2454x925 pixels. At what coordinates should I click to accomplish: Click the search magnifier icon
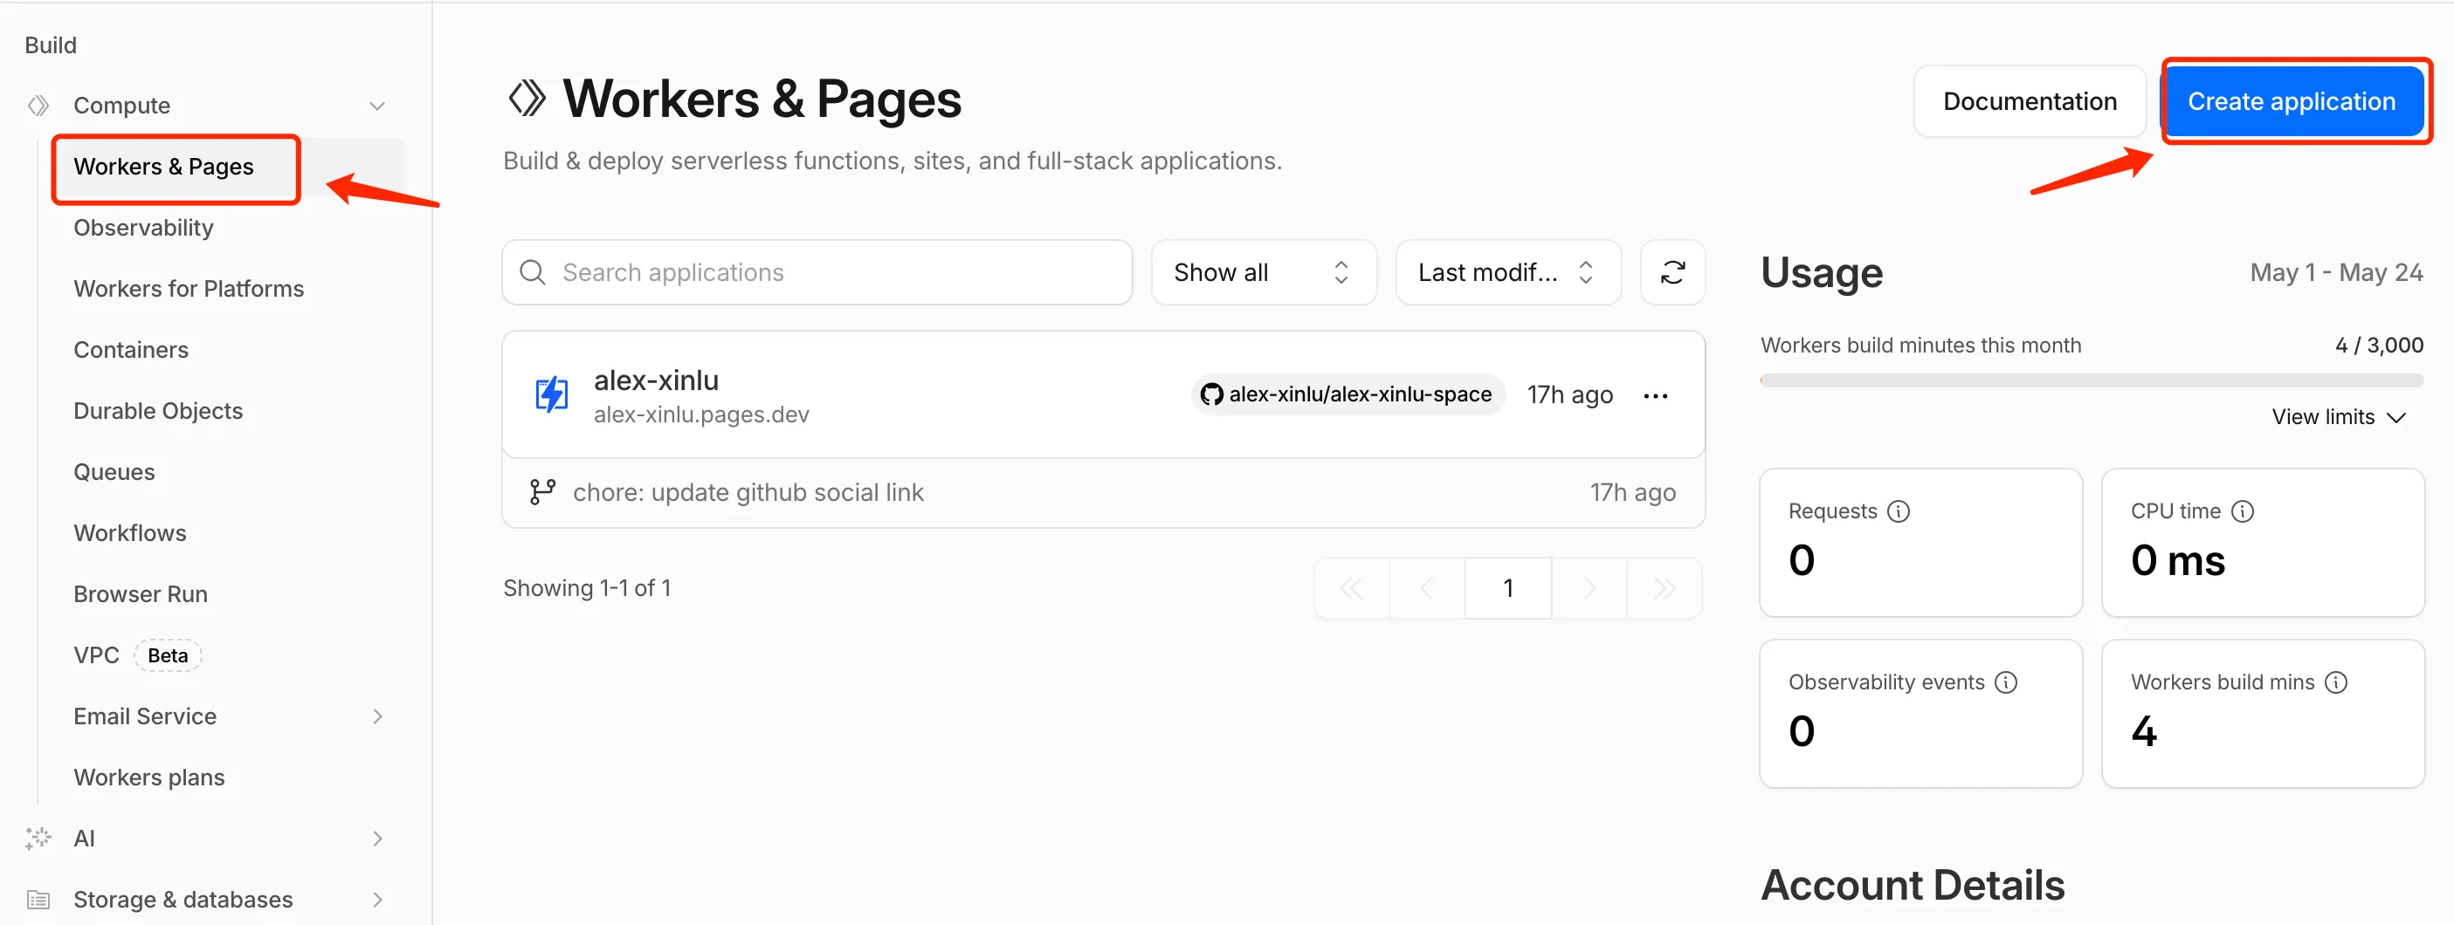(533, 272)
